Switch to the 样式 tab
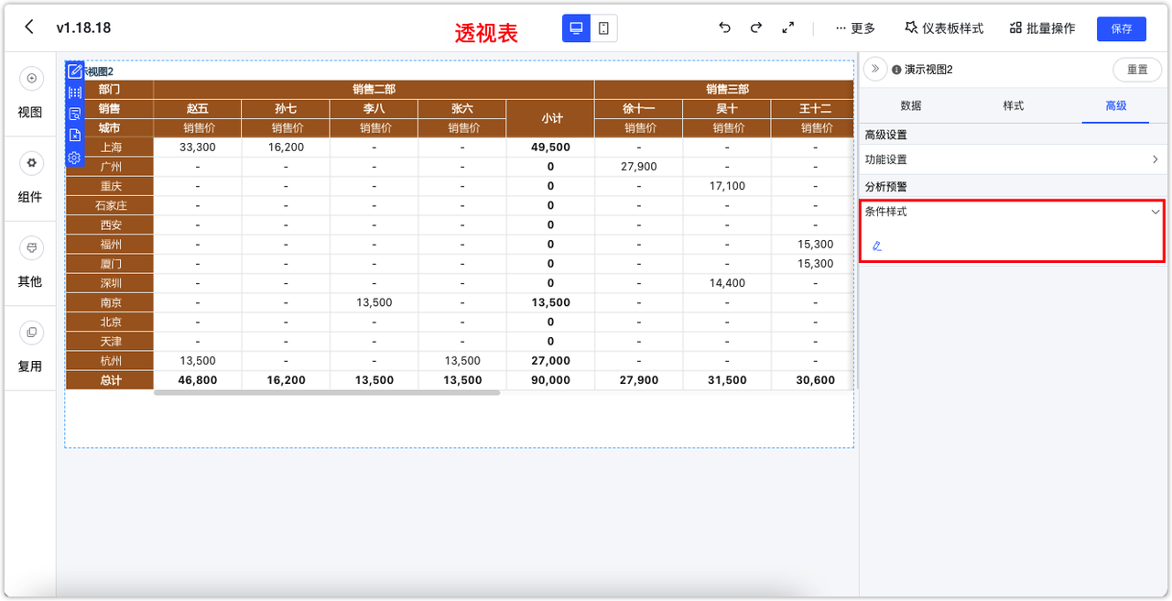The image size is (1172, 601). tap(1014, 106)
